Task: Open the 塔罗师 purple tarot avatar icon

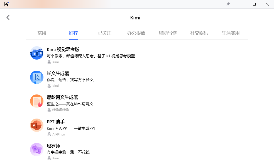Action: [37, 150]
